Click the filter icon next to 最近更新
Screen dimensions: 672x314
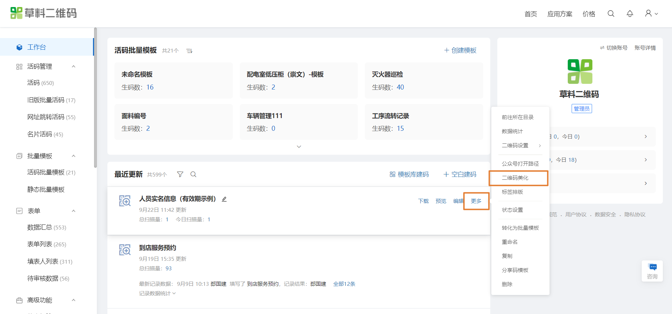coord(180,174)
